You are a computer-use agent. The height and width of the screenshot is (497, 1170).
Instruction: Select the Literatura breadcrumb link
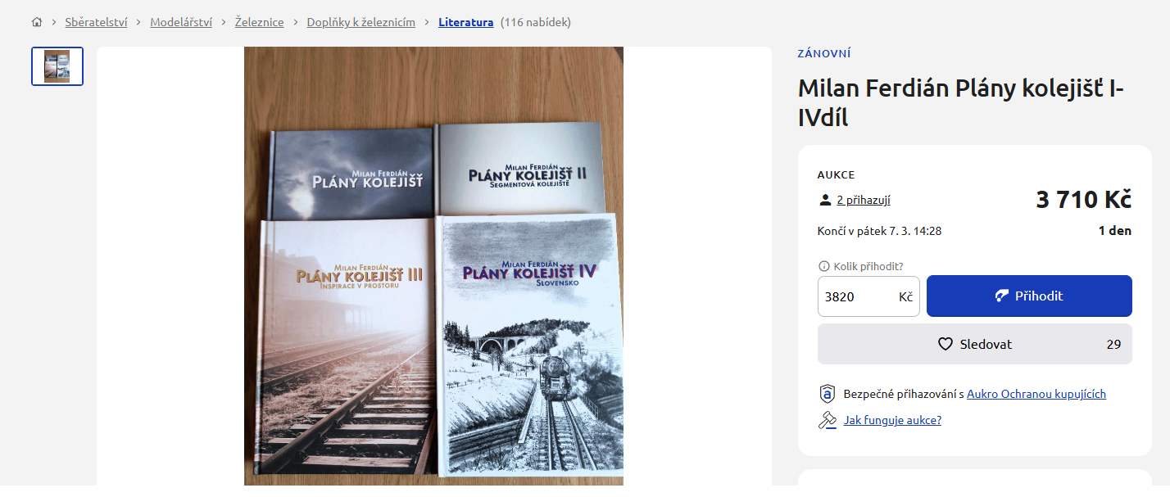465,22
